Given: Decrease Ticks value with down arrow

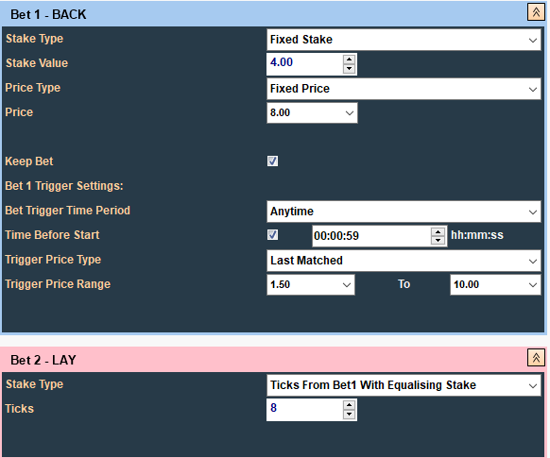Looking at the screenshot, I should (349, 415).
